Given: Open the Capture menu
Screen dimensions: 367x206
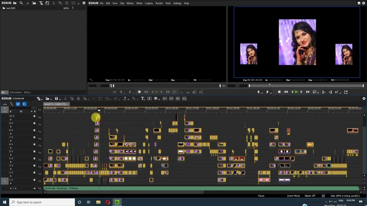Looking at the screenshot, I should (x=149, y=3).
